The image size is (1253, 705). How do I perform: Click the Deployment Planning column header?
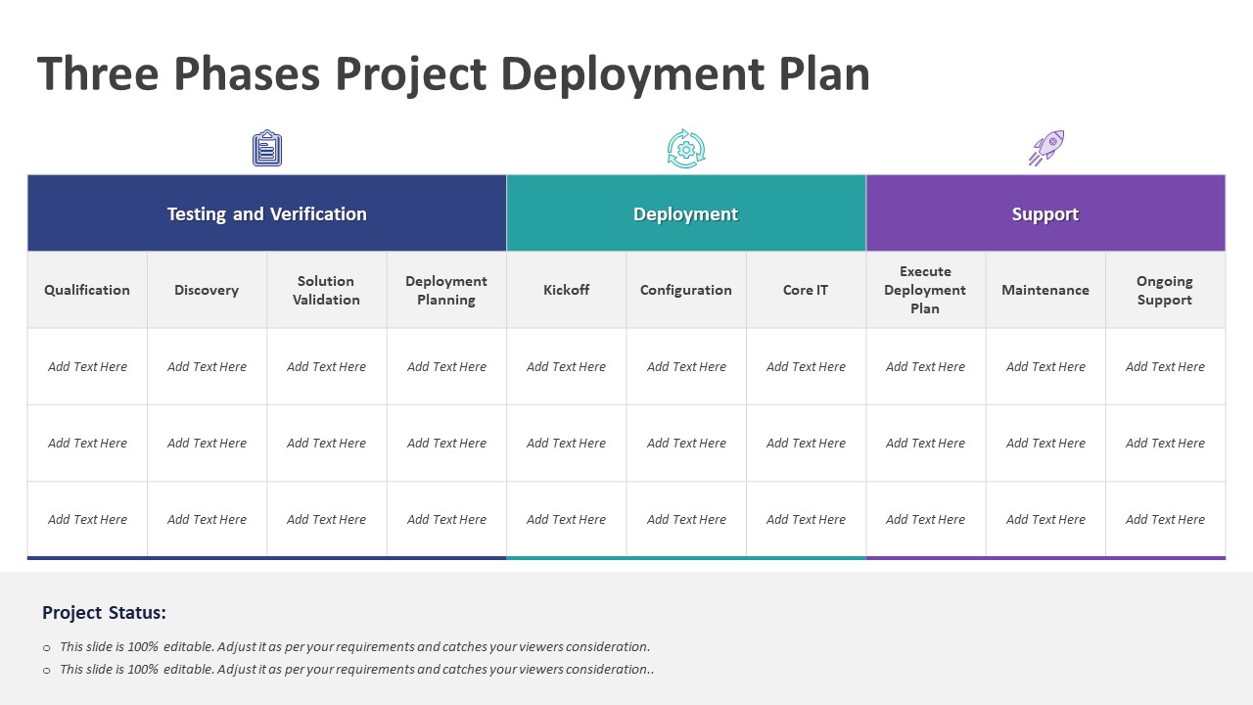446,290
